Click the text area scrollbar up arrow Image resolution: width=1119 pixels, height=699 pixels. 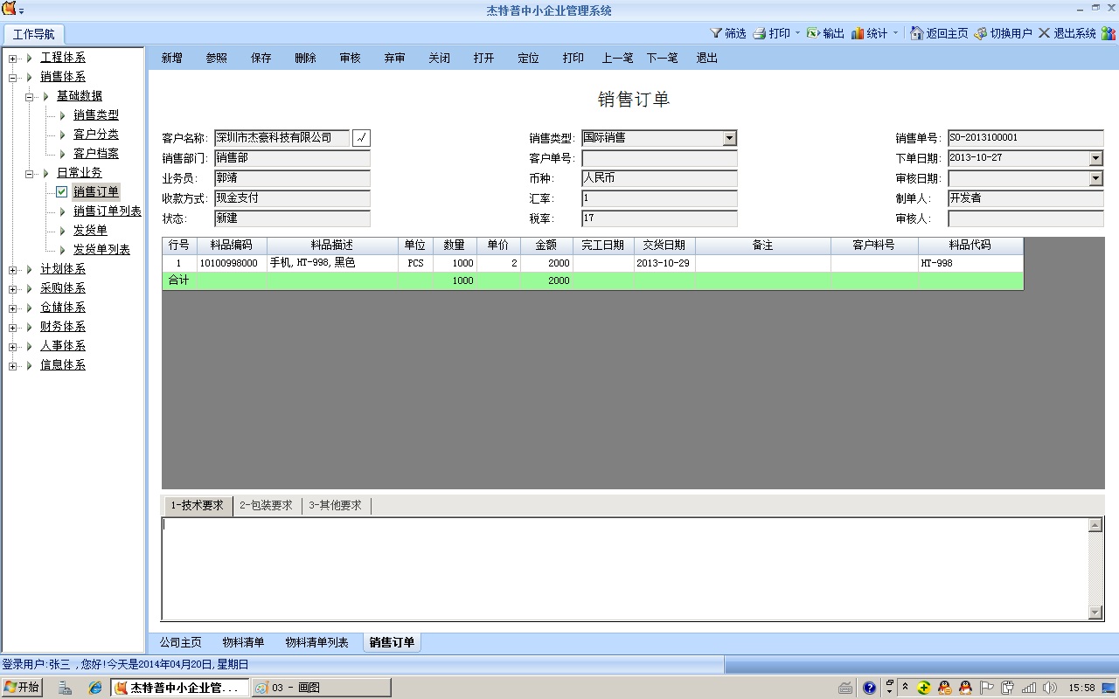pos(1095,525)
